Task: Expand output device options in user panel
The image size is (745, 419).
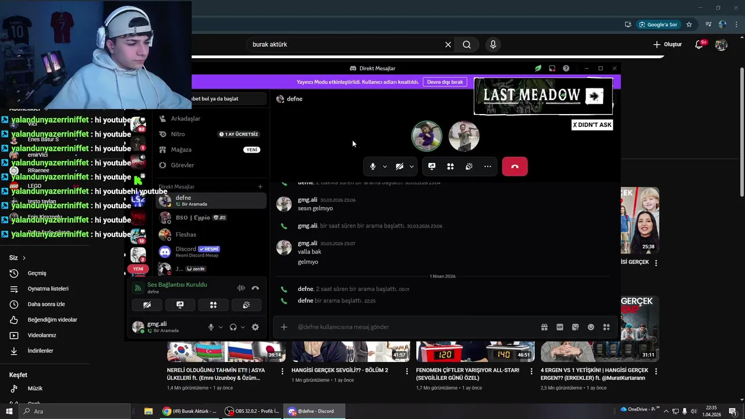Action: tap(243, 327)
